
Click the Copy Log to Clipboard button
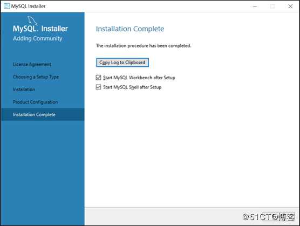[x=122, y=63]
